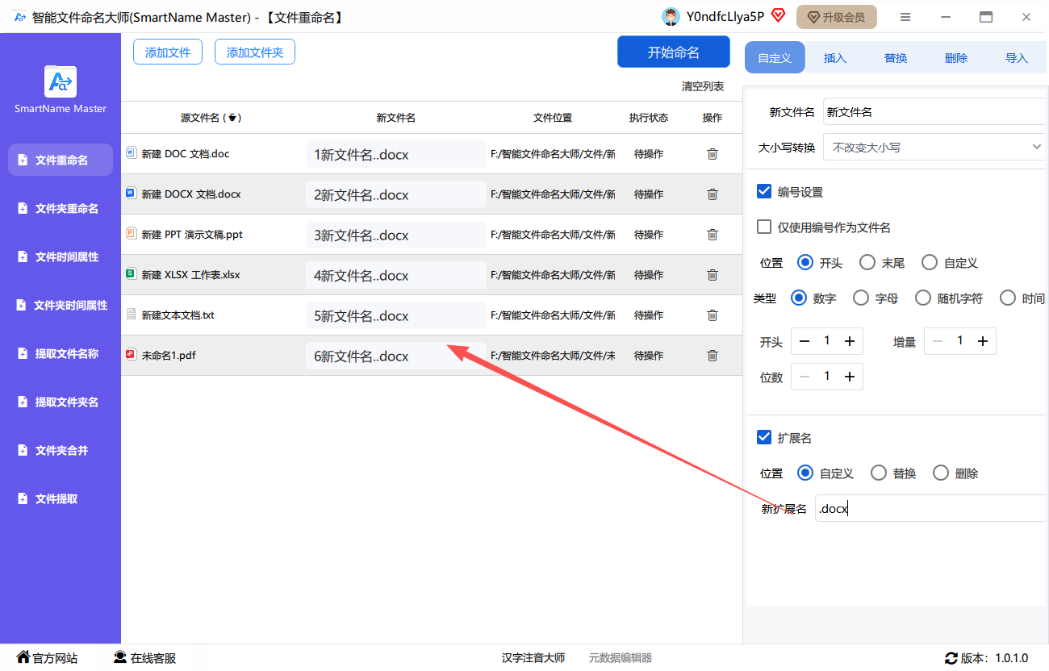Image resolution: width=1049 pixels, height=671 pixels.
Task: Click the SmartName Master logo icon
Action: pyautogui.click(x=61, y=81)
